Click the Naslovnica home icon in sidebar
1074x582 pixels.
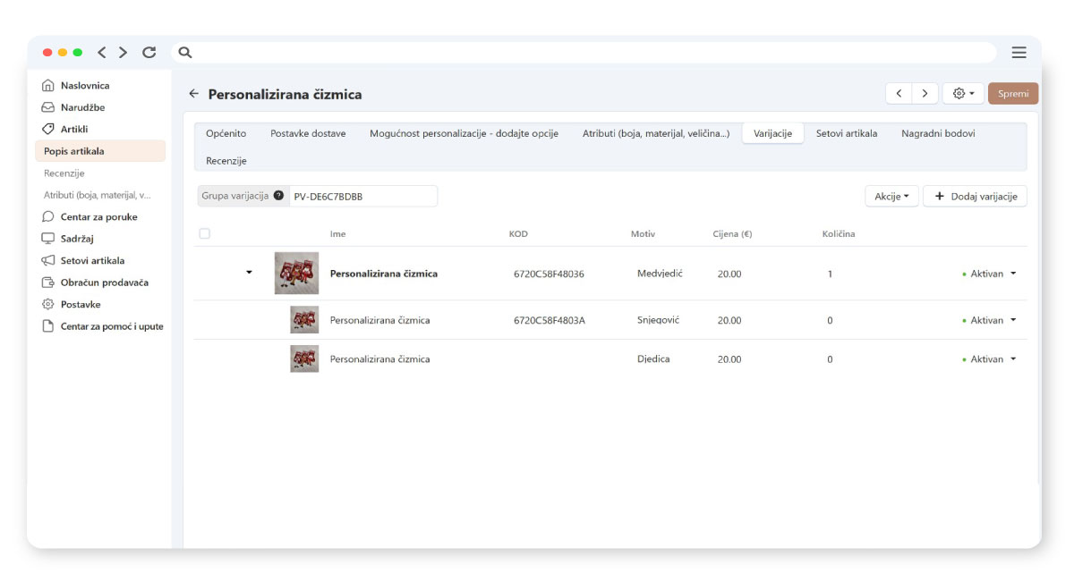pyautogui.click(x=48, y=86)
